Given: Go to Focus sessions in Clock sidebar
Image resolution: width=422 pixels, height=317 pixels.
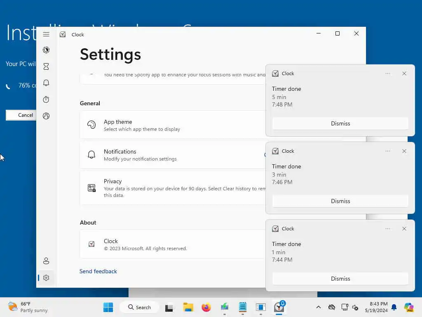Looking at the screenshot, I should 46,50.
